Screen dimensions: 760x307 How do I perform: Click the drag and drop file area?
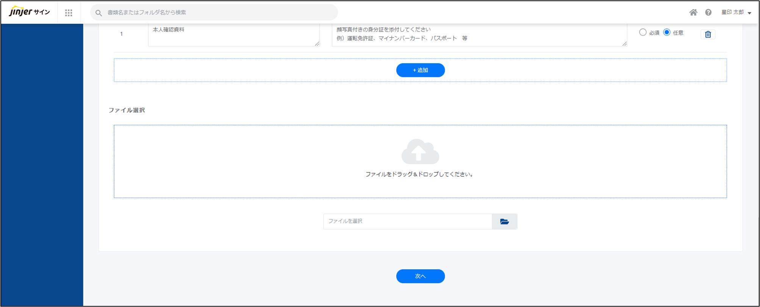click(x=420, y=185)
